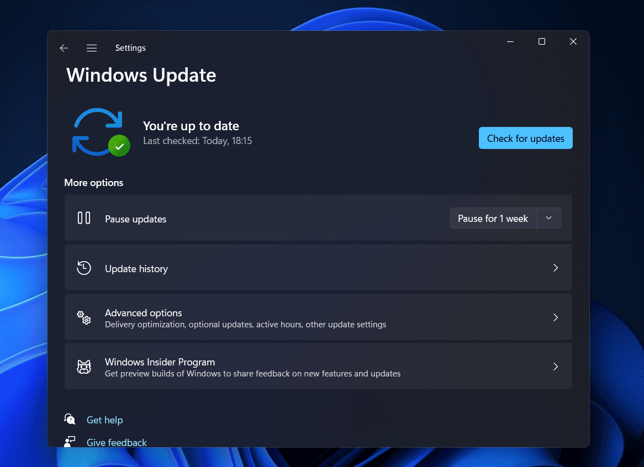Click the Update history clock icon
Viewport: 644px width, 467px height.
click(x=84, y=268)
